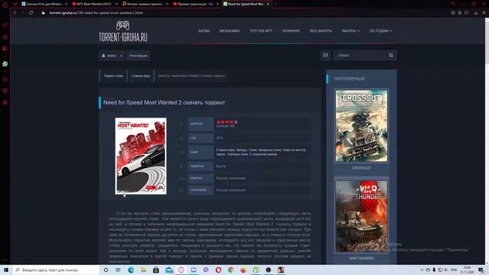489x275 pixels.
Task: Switch to the NFS Most Wanted (2012) tab
Action: pos(94,4)
